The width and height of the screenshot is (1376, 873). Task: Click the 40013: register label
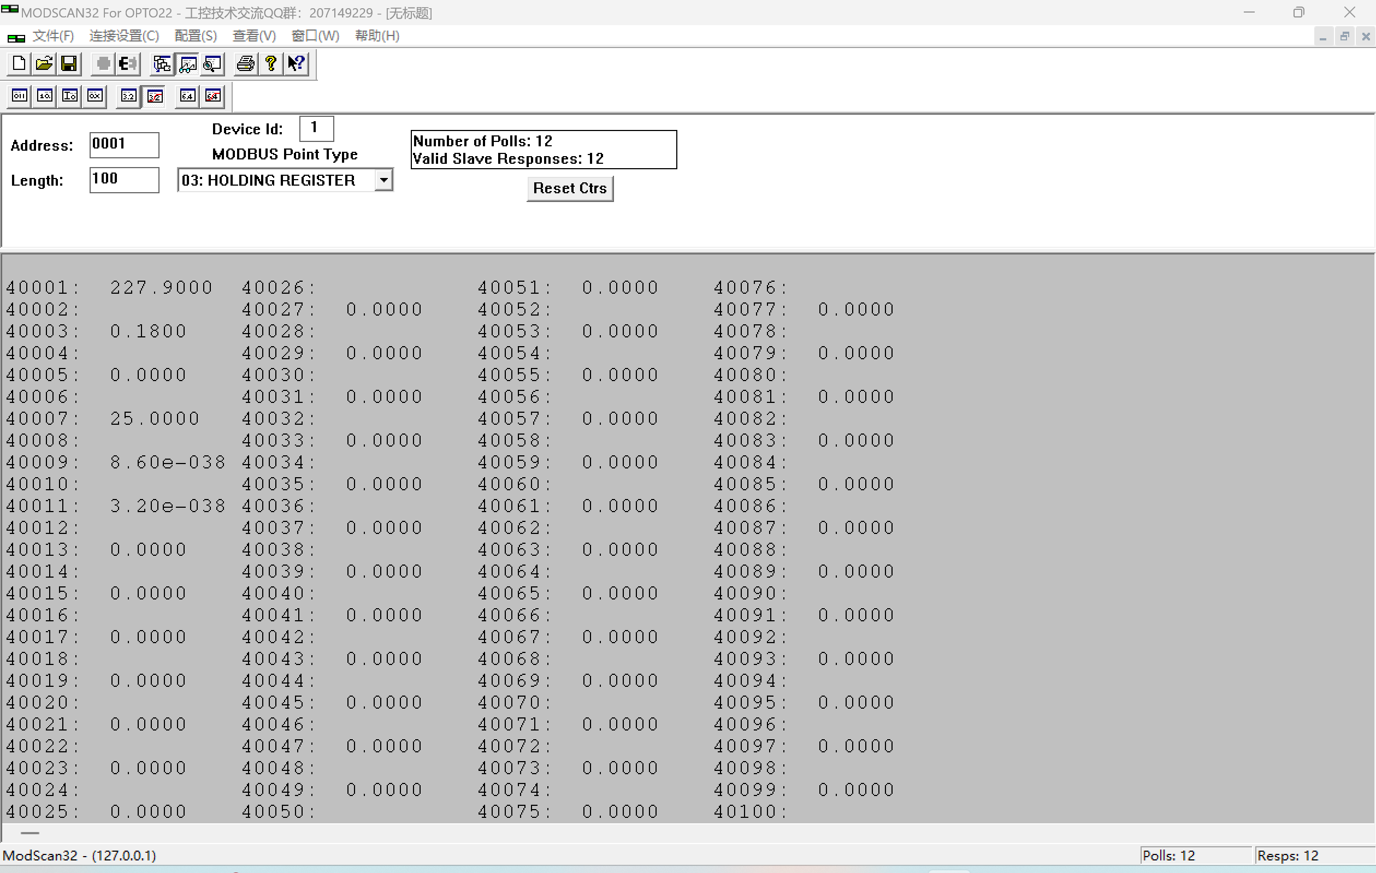[x=42, y=550]
